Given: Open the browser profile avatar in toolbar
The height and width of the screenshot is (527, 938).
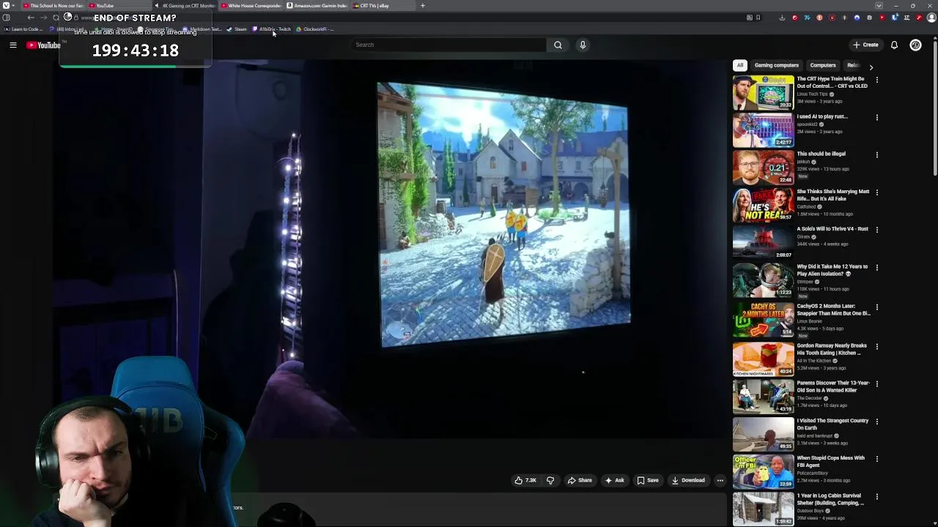Looking at the screenshot, I should click(x=931, y=18).
